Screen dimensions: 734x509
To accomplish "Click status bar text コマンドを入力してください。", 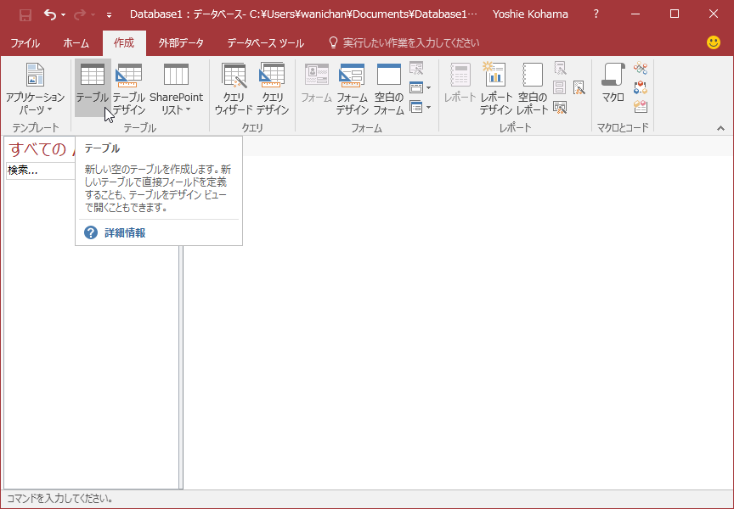I will (x=60, y=499).
